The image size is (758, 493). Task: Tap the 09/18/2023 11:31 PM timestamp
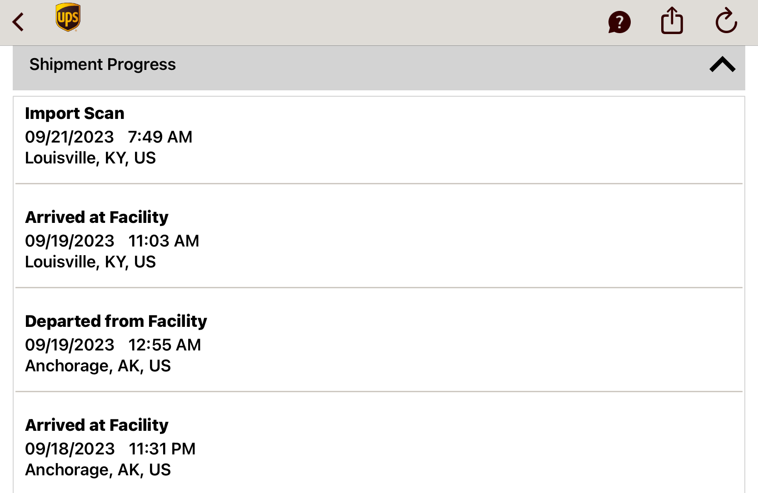coord(110,449)
